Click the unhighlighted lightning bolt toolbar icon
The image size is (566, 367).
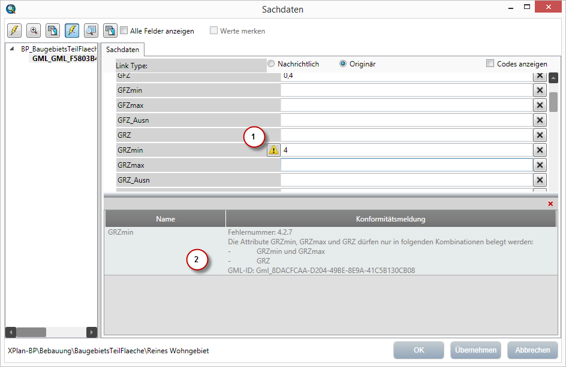[x=14, y=31]
